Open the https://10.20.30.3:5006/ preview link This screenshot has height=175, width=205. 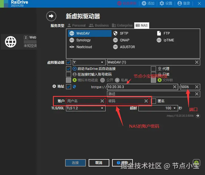pos(180,116)
